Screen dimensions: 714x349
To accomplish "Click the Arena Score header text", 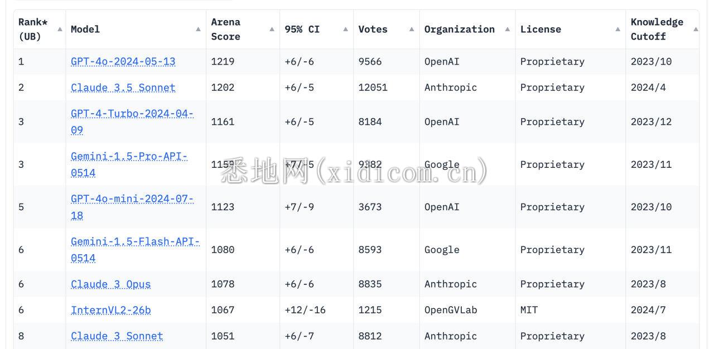I will [225, 29].
